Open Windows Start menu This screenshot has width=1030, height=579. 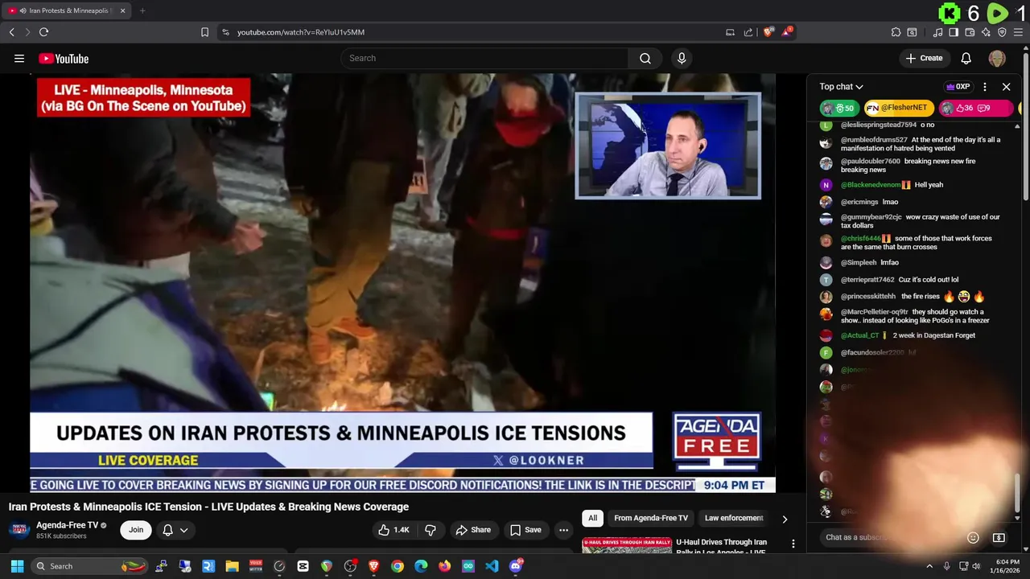coord(17,566)
